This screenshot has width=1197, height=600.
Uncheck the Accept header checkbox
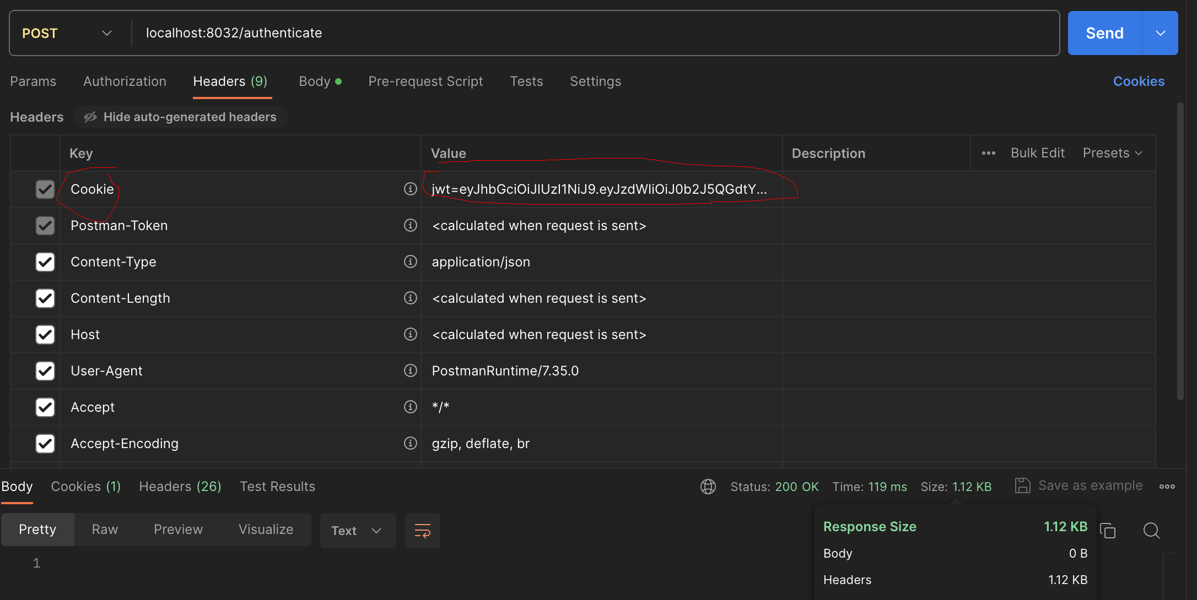[x=45, y=407]
